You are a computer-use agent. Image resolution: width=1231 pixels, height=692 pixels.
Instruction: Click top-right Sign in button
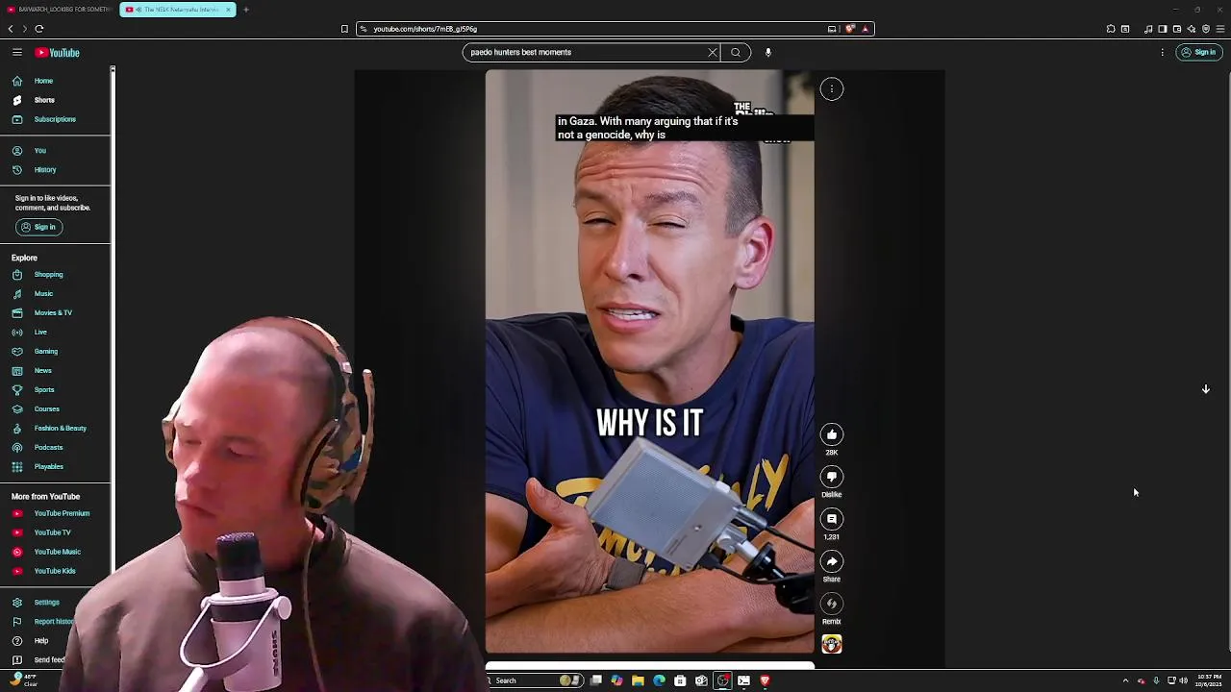(1198, 53)
